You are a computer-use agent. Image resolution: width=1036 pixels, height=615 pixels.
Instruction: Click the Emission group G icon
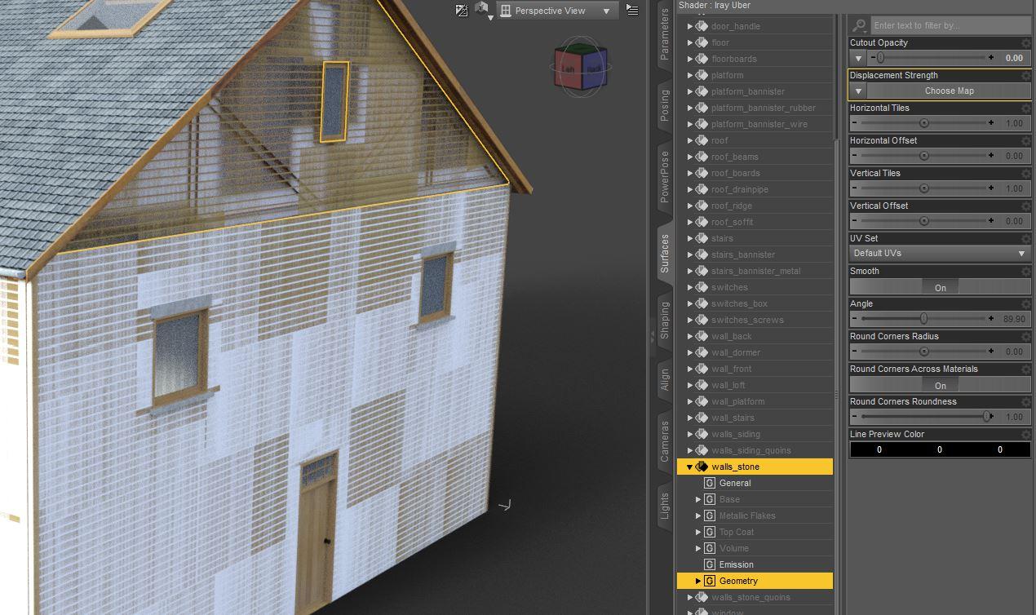(710, 564)
